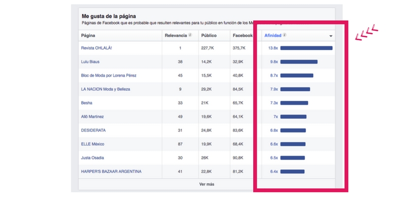Open the Justa Osadía page link
This screenshot has height=197, width=413.
coord(92,158)
